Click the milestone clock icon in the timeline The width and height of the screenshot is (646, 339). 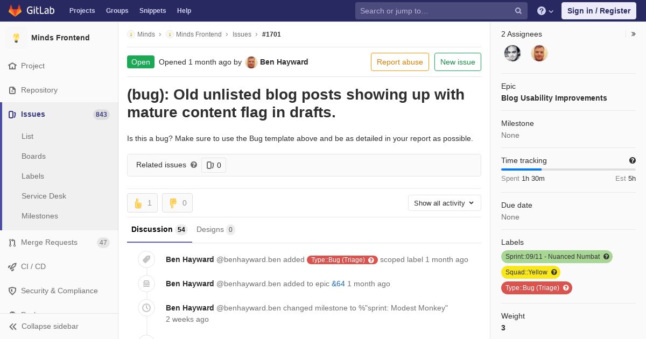(146, 308)
